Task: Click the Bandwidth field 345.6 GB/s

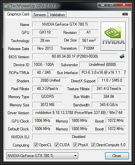Action: click(109, 105)
